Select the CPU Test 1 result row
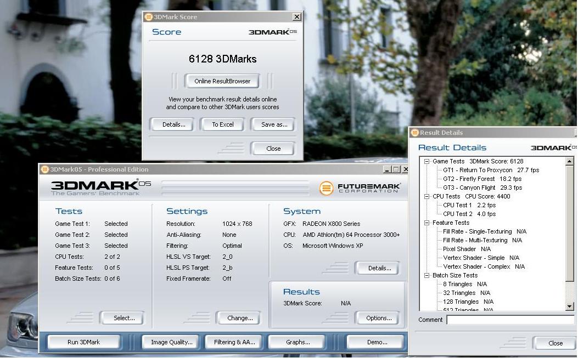Screen dimensions: 578x358 pos(469,205)
